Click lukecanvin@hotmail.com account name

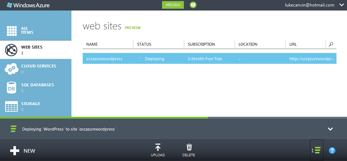[309, 5]
